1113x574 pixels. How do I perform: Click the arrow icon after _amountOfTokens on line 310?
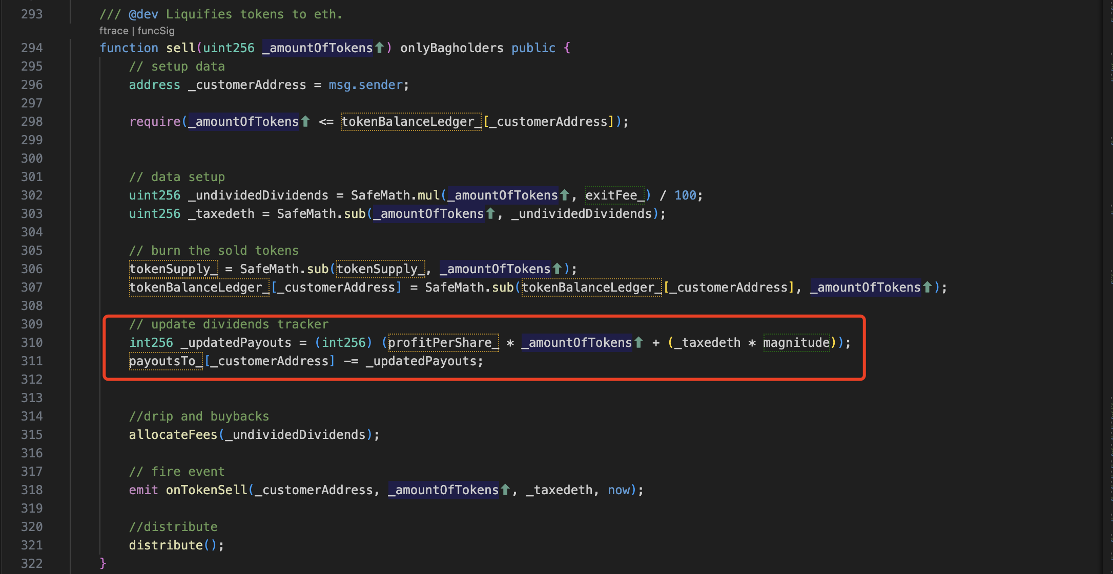(x=638, y=342)
